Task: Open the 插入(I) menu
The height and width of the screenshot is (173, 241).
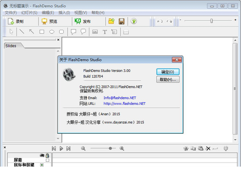Action: point(64,12)
